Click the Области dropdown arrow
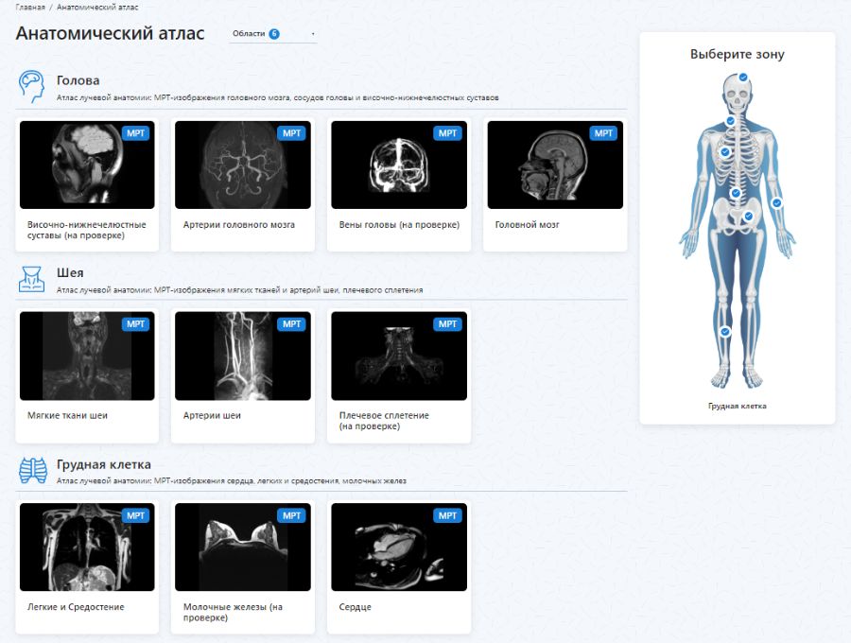Viewport: 851px width, 643px height. click(313, 34)
